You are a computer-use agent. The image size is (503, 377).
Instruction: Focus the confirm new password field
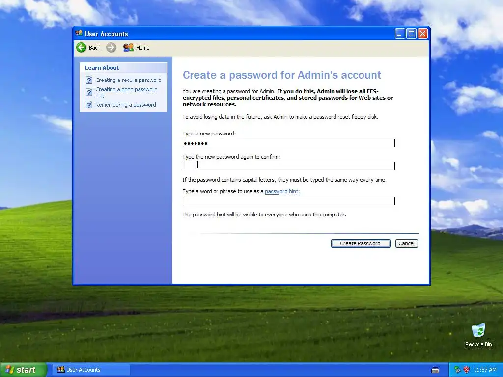tap(289, 166)
